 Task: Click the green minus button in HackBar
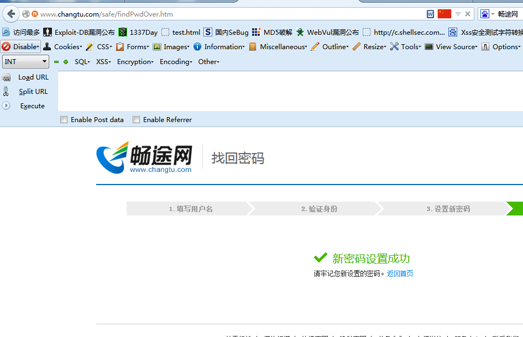(56, 62)
